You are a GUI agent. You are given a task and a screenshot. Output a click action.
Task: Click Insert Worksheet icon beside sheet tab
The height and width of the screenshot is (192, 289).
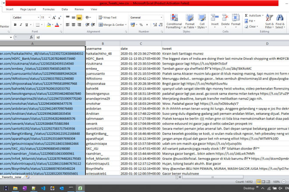pos(28,177)
